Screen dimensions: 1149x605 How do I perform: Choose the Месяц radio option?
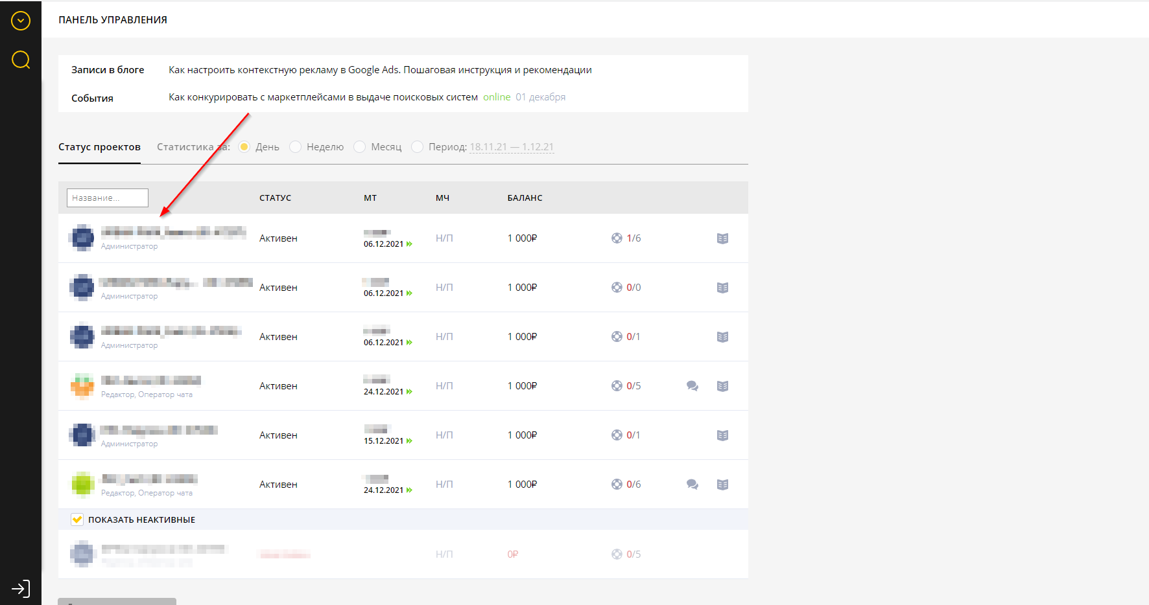[x=360, y=147]
